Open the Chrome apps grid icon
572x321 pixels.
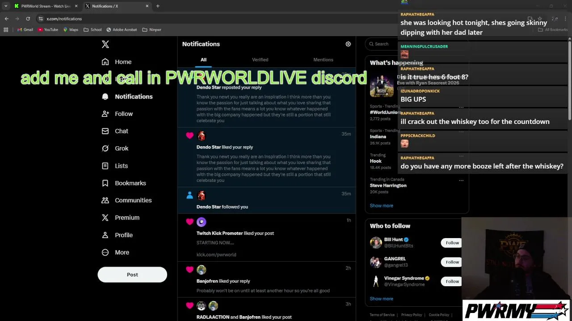pyautogui.click(x=6, y=30)
